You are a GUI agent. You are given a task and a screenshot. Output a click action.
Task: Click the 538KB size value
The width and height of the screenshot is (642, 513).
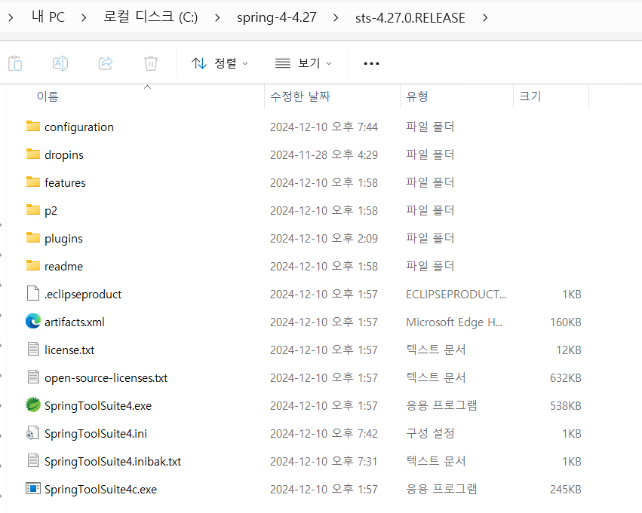click(x=566, y=406)
